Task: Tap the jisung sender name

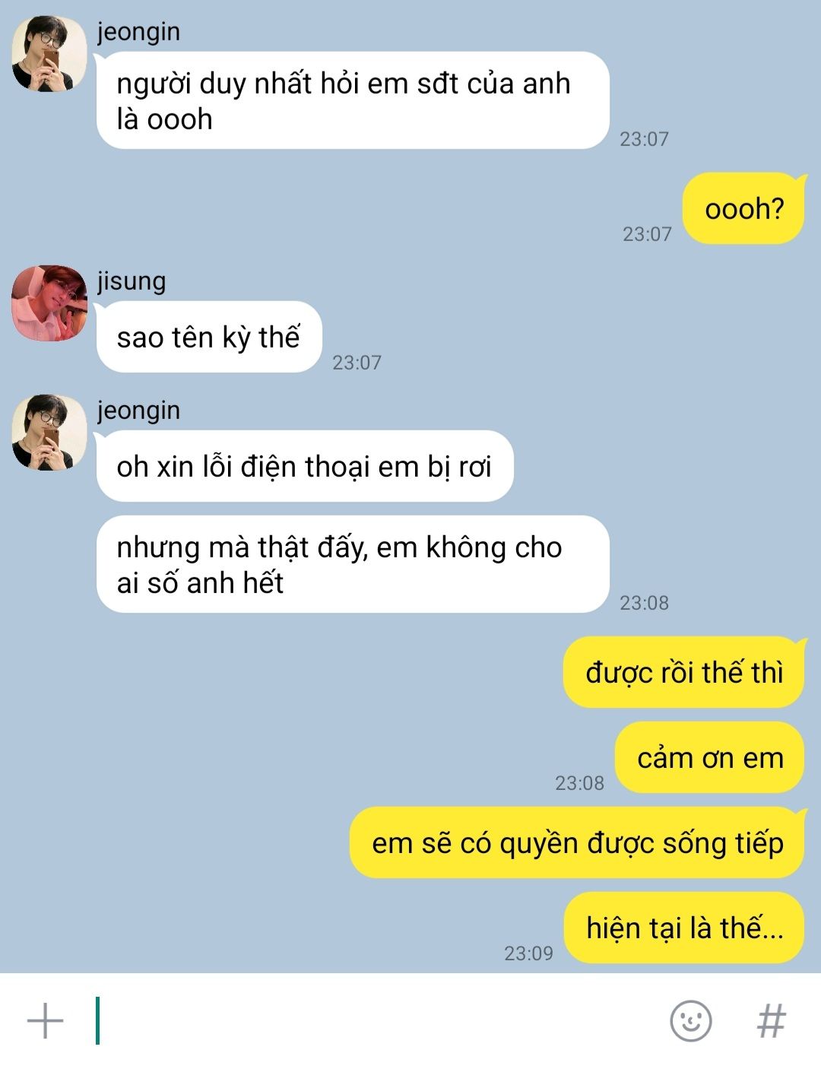Action: [x=132, y=281]
